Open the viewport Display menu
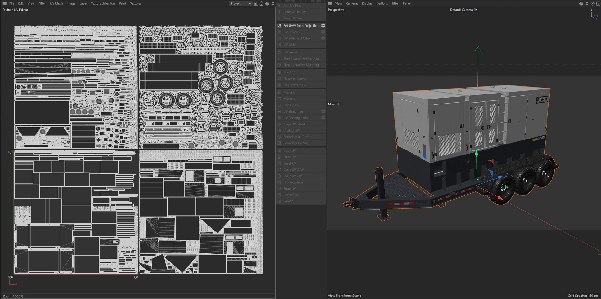 point(367,3)
